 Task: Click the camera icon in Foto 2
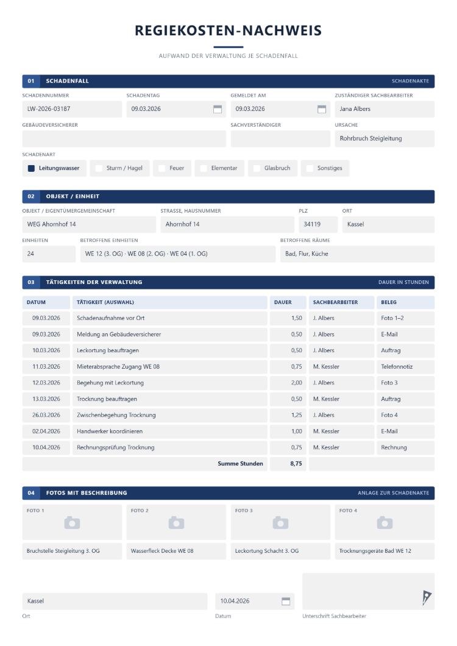click(176, 522)
